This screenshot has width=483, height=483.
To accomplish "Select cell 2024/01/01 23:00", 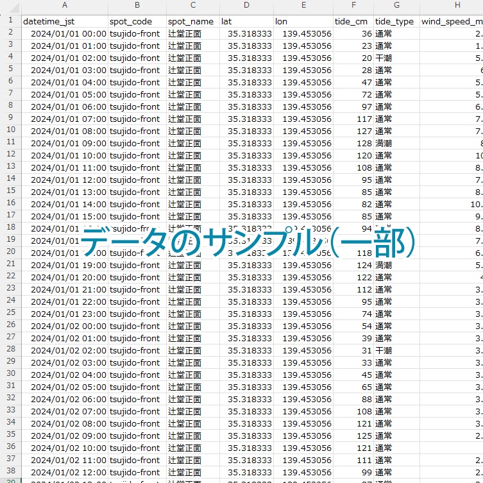I will 65,314.
